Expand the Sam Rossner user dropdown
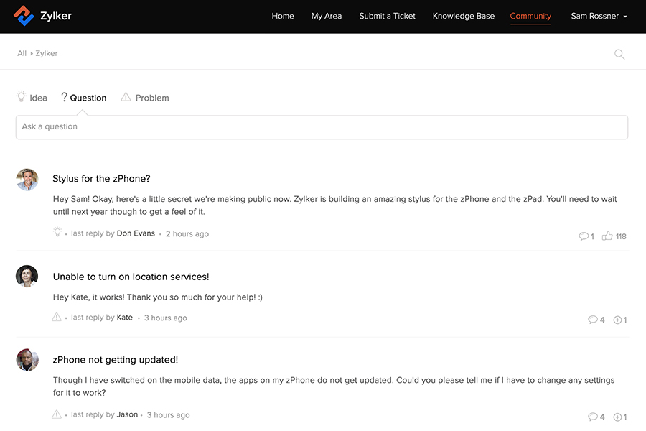Image resolution: width=646 pixels, height=431 pixels. point(599,16)
